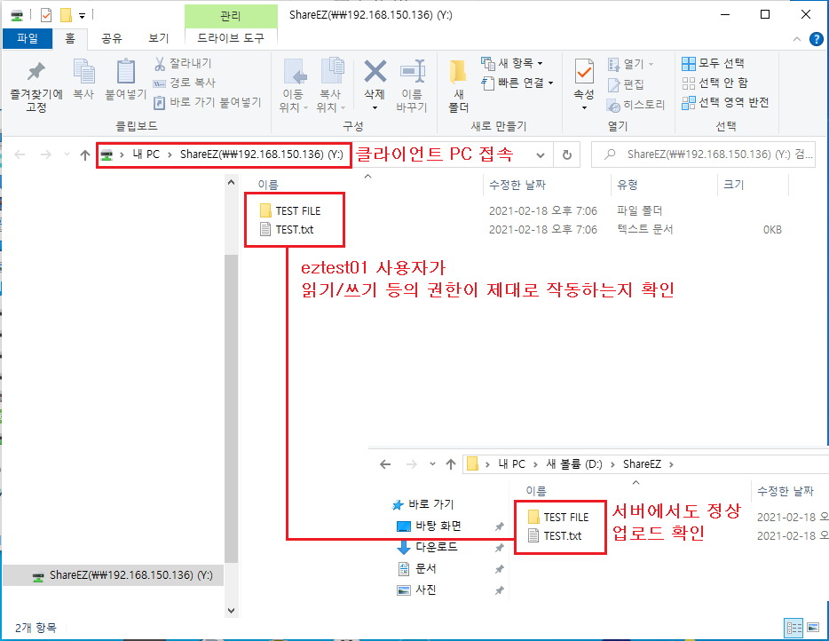Image resolution: width=829 pixels, height=641 pixels.
Task: Click the forward arrow in front window
Action: (46, 154)
